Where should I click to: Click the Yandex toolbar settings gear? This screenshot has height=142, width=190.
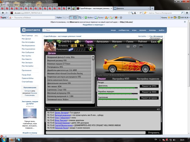tap(121, 18)
